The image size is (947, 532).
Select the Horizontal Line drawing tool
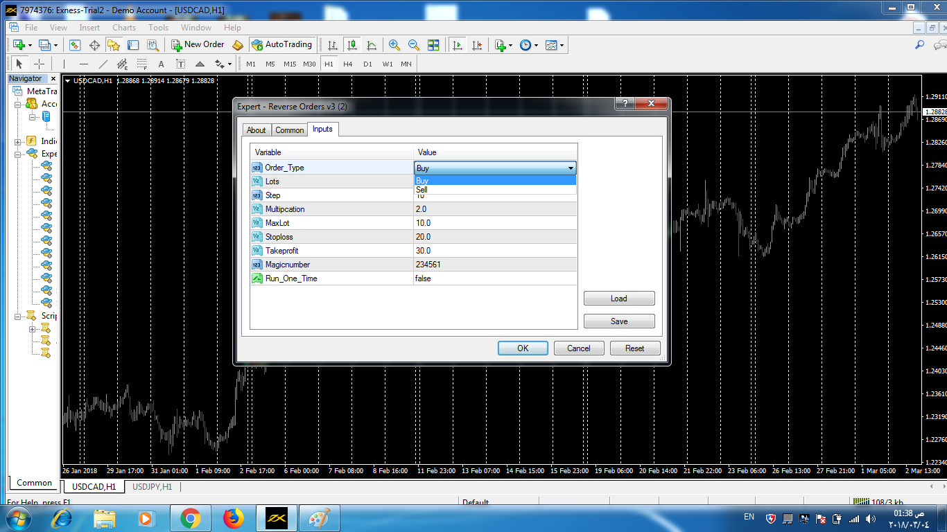click(84, 64)
